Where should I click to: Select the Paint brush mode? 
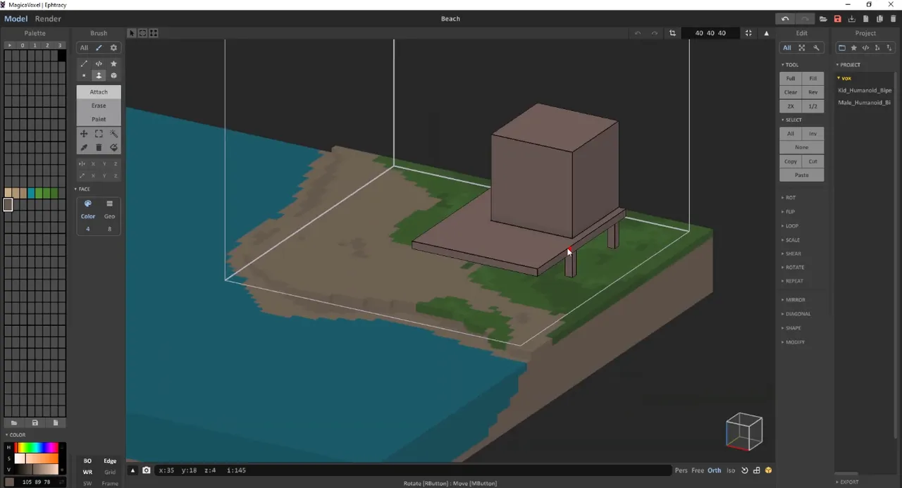click(99, 119)
